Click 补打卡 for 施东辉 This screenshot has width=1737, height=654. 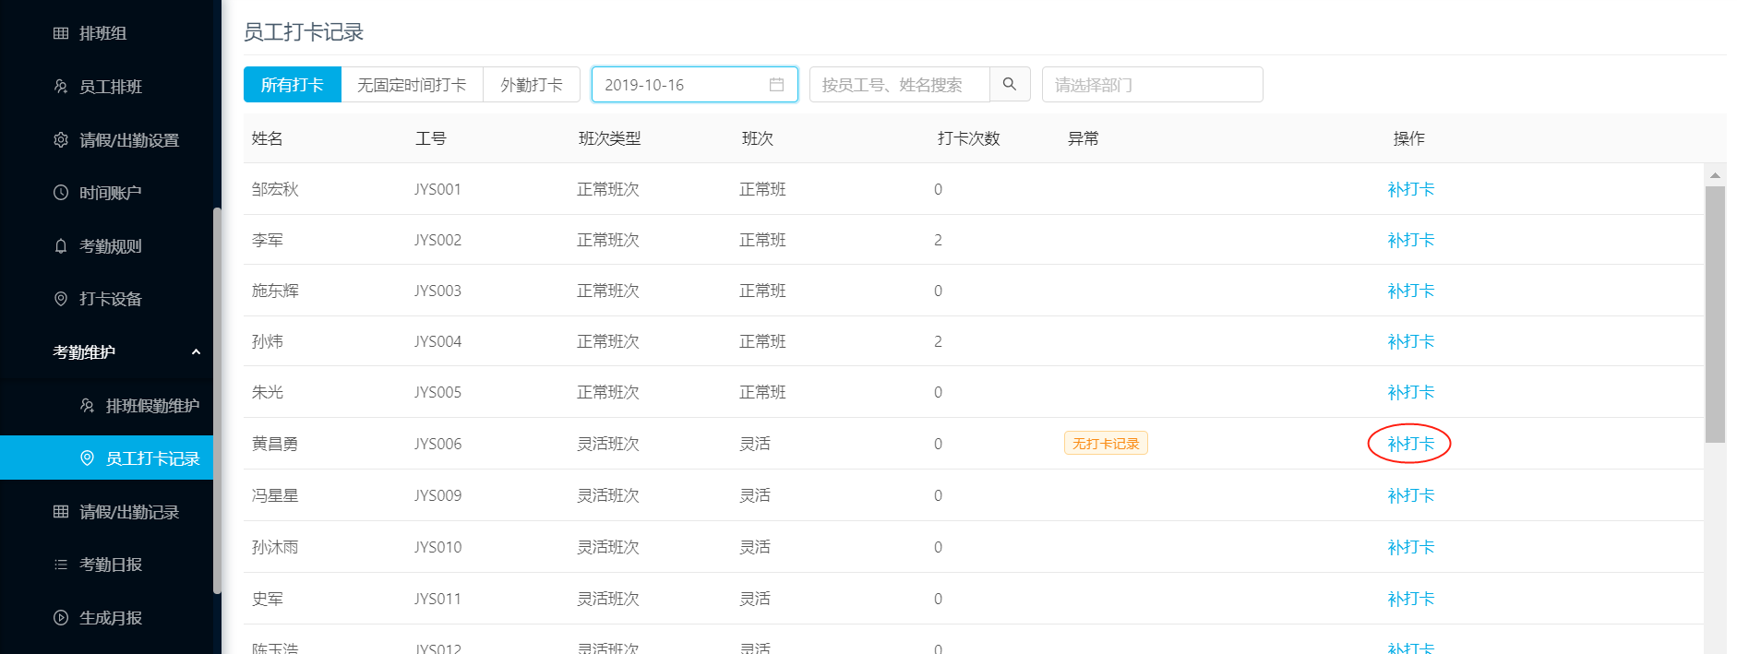[1410, 291]
